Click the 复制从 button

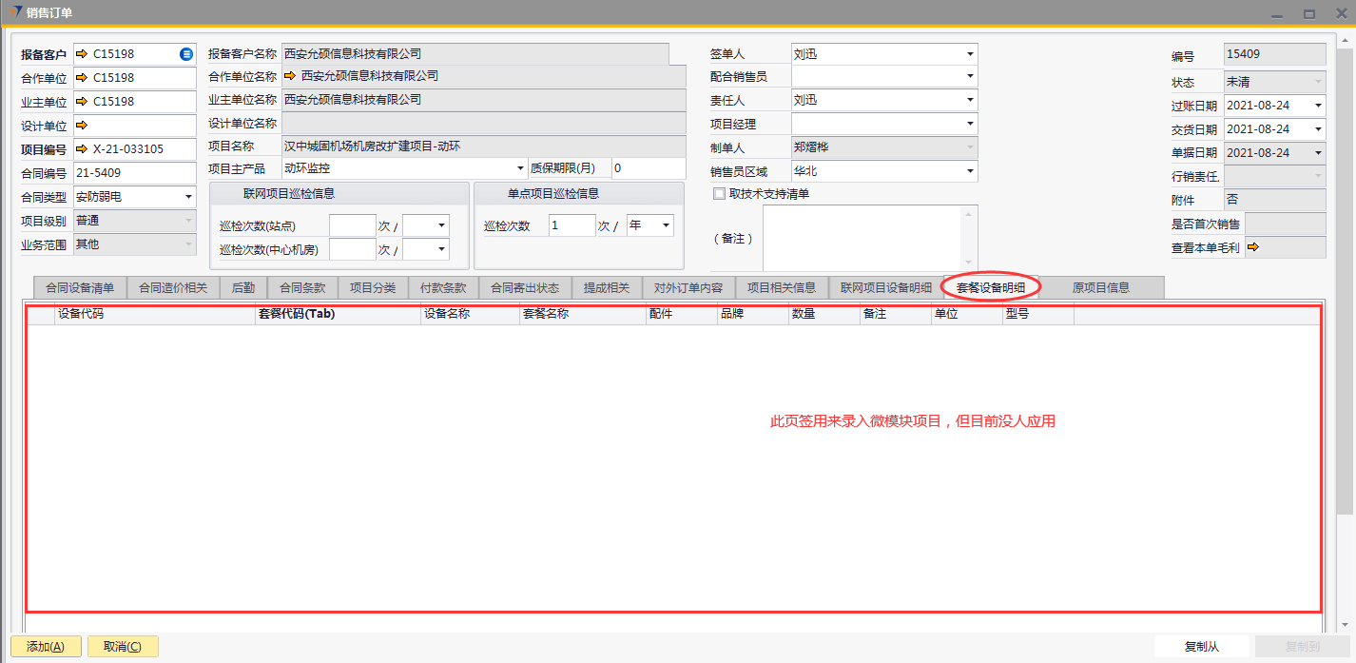(1202, 647)
